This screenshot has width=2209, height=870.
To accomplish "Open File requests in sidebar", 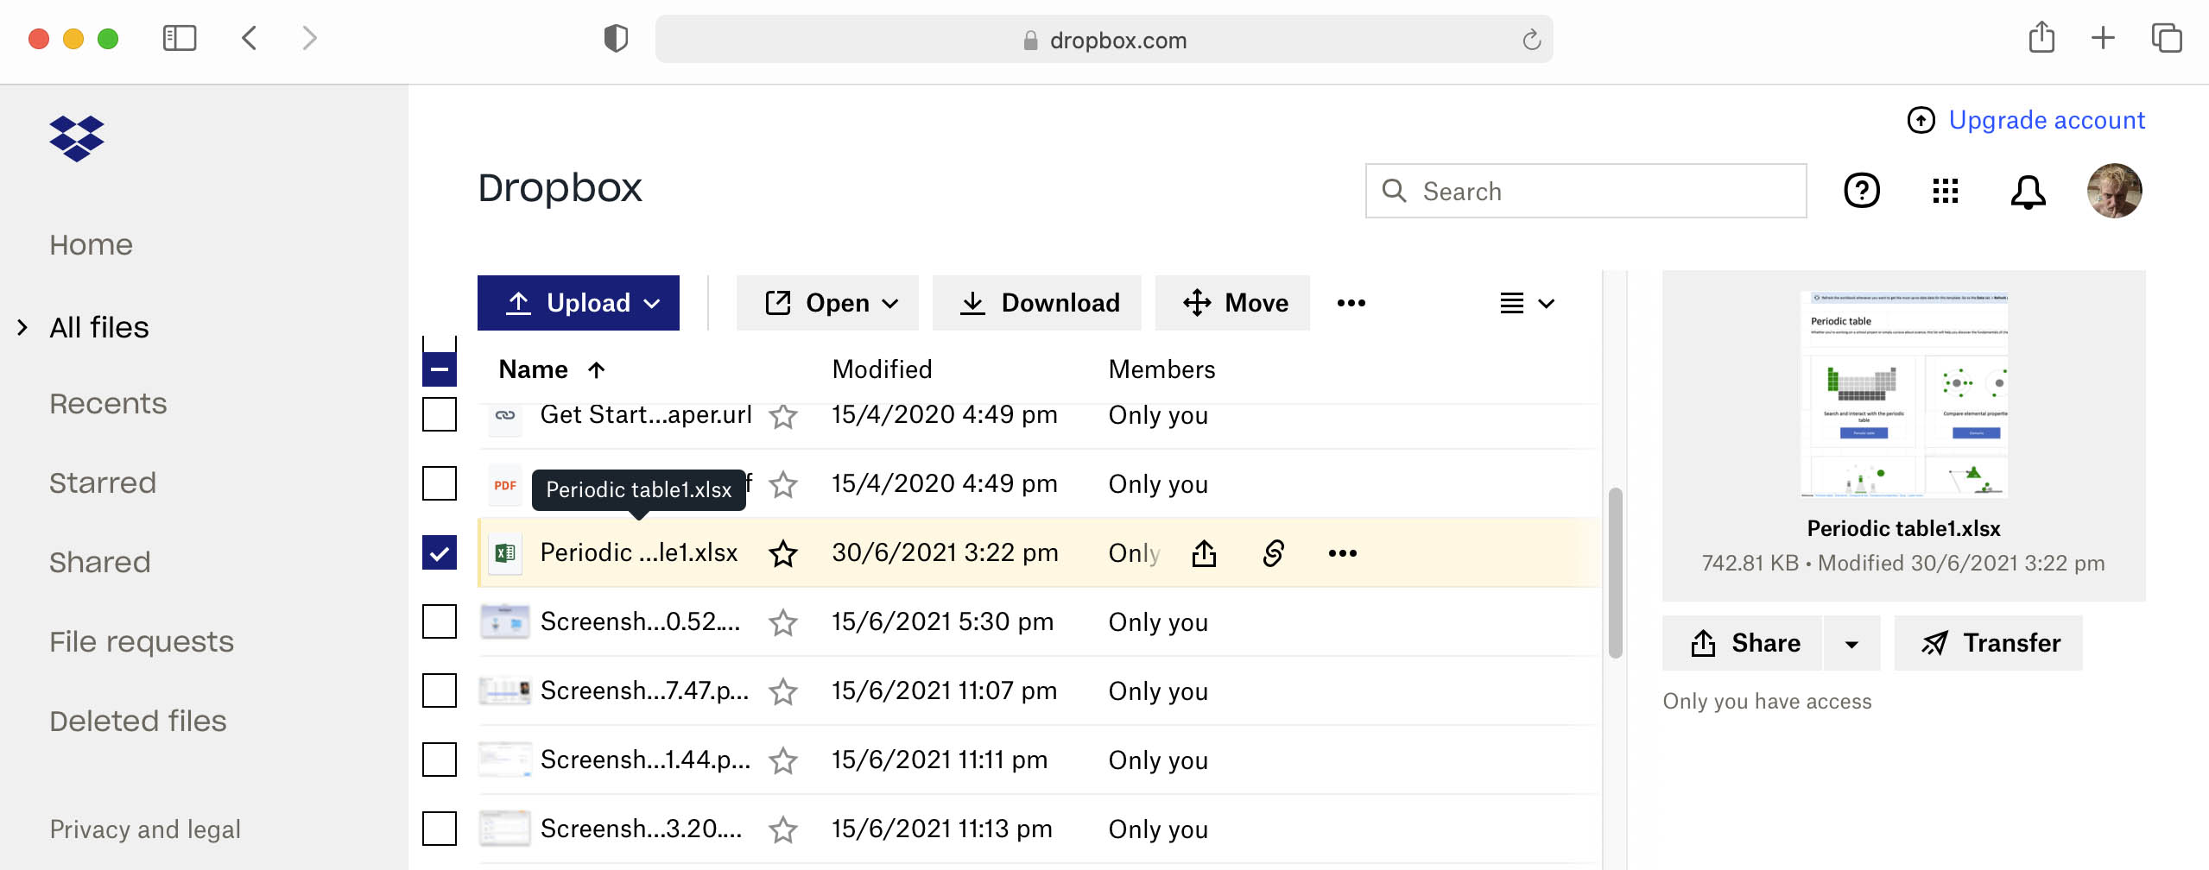I will (141, 642).
